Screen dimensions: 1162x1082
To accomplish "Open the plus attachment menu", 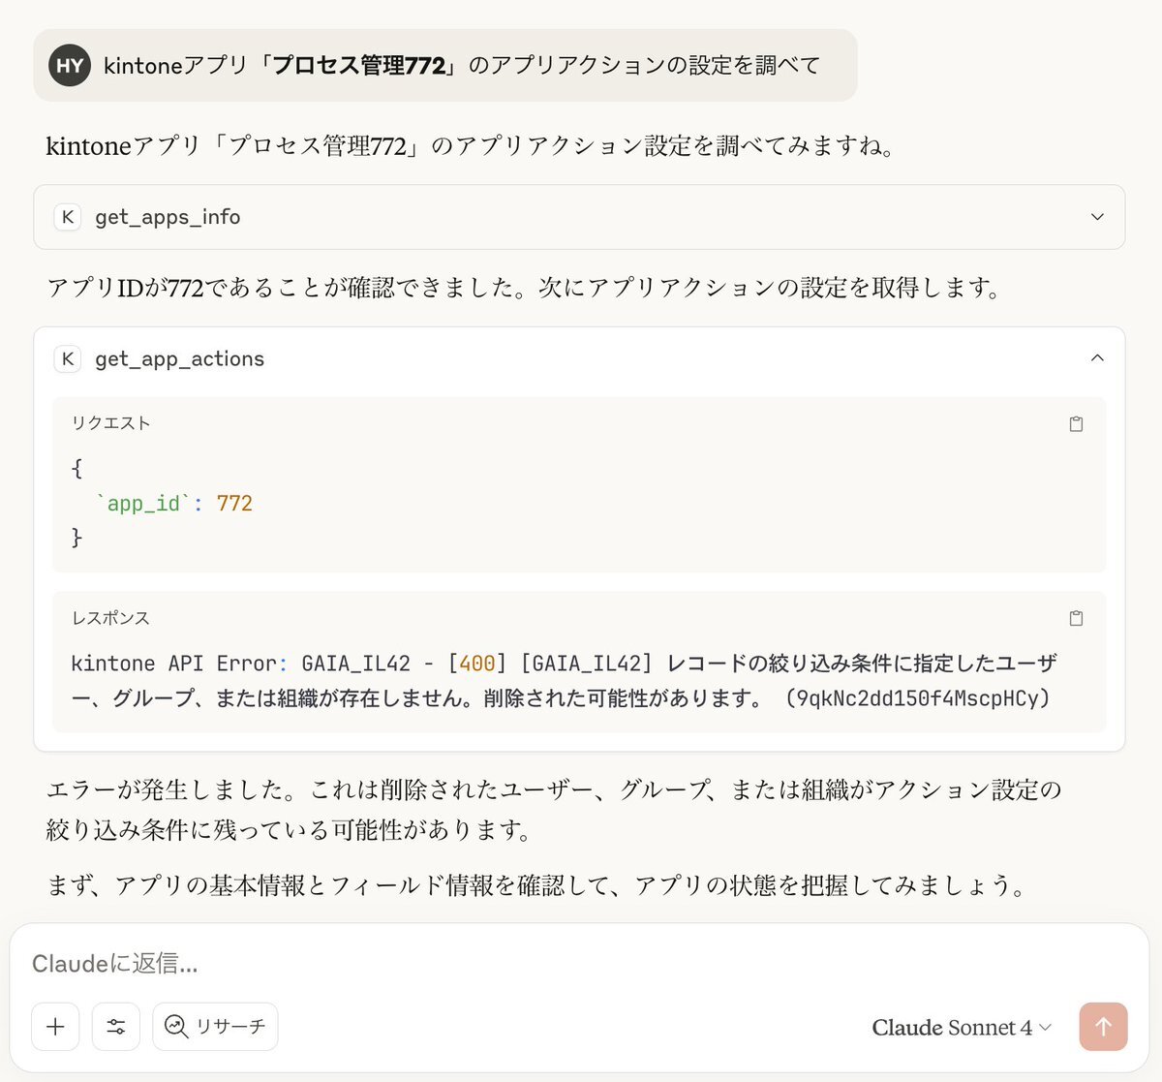I will point(56,1027).
